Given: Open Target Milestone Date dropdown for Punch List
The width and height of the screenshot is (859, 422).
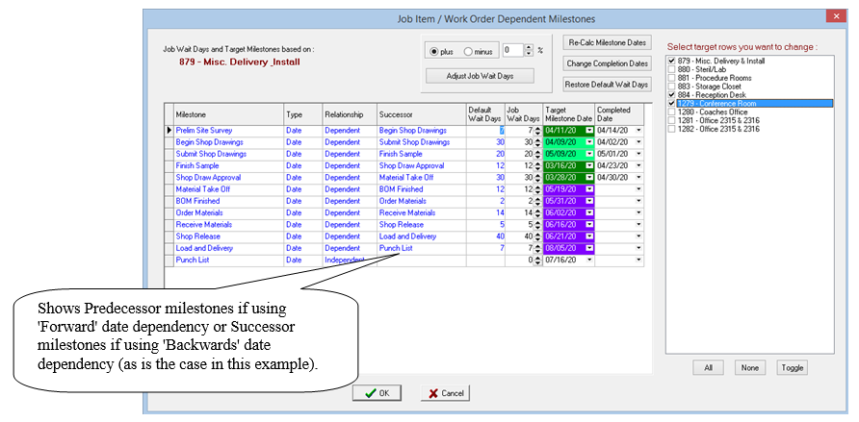Looking at the screenshot, I should 589,260.
